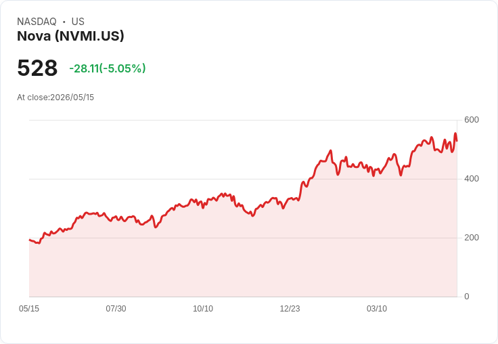498x344 pixels.
Task: Select the 03/10 date axis label
Action: 377,308
